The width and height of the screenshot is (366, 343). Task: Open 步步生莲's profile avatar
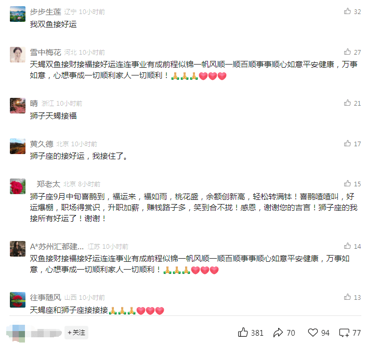18,14
